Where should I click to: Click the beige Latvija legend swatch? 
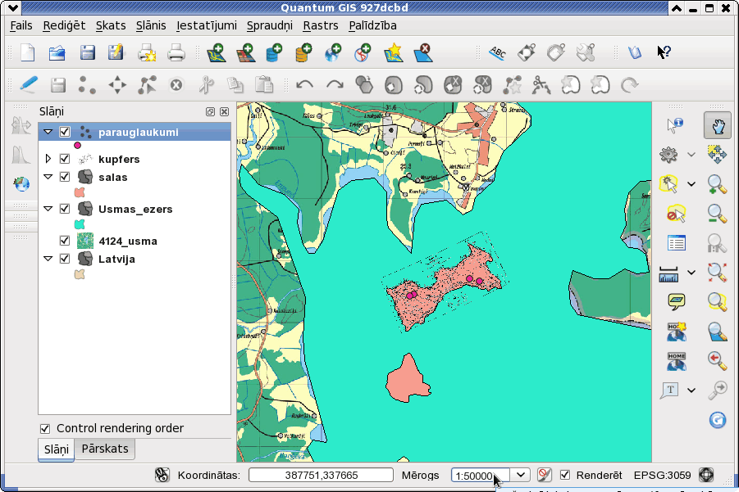80,274
